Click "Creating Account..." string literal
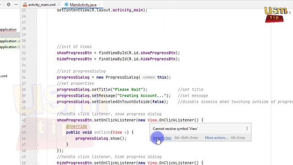The width and height of the screenshot is (293, 165). click(141, 96)
